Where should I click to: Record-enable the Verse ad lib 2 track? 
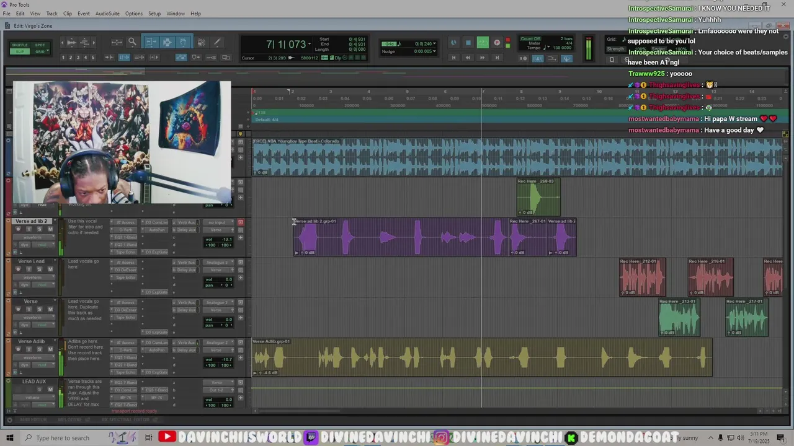coord(18,229)
